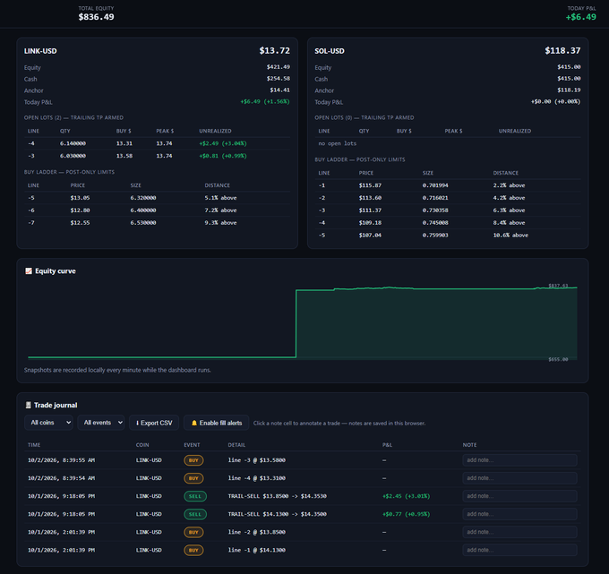Click SOL ladder price $109.18
Image resolution: width=609 pixels, height=574 pixels.
(370, 223)
